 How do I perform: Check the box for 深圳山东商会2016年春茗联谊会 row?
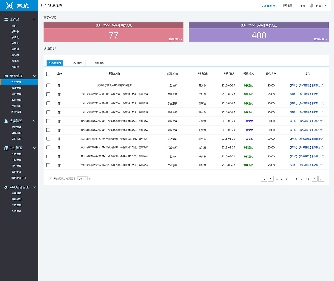[48, 85]
